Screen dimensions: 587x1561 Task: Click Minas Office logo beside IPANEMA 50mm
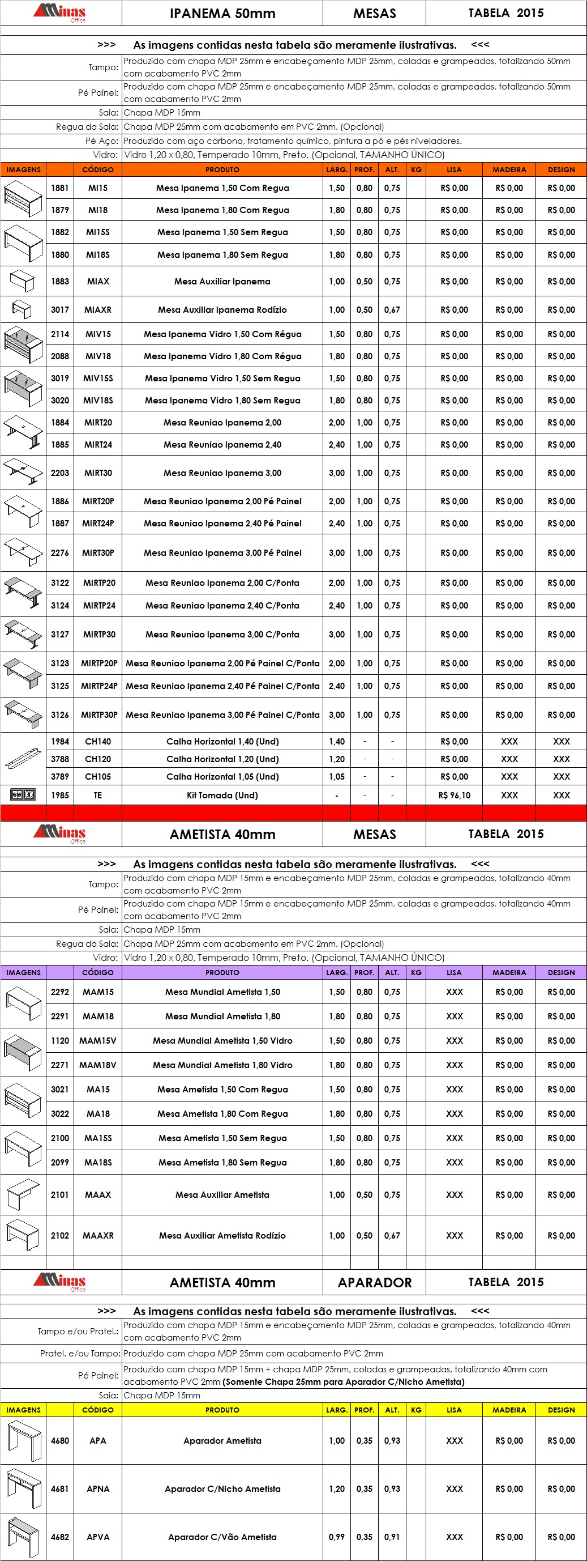click(60, 12)
